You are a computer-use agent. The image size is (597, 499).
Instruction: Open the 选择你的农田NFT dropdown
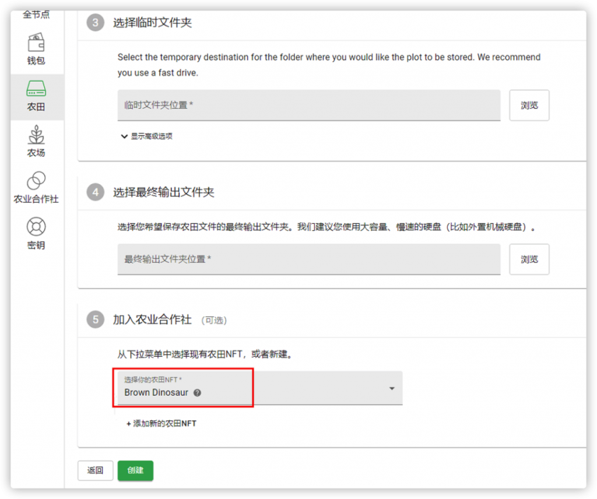point(259,388)
